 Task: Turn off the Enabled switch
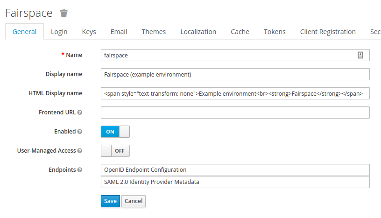(115, 132)
